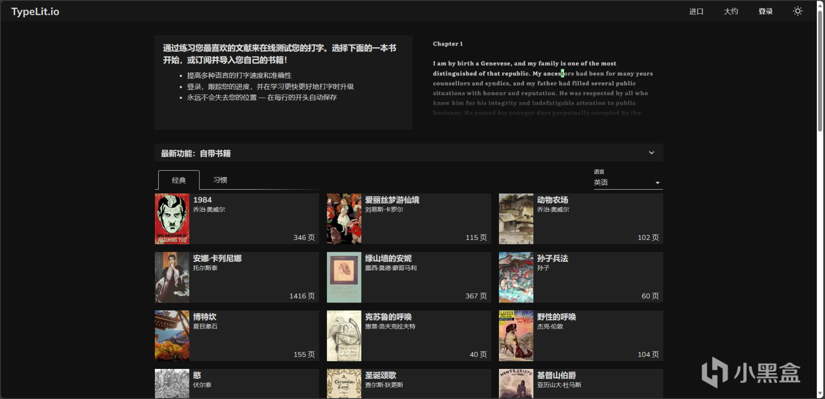Switch to the 习惯 tab

pyautogui.click(x=220, y=180)
